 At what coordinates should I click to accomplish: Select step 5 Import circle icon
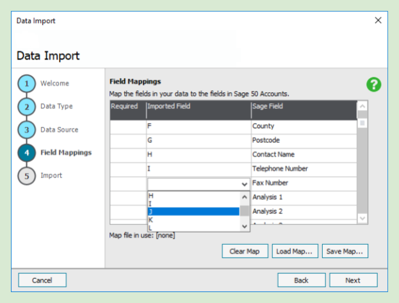coord(26,176)
